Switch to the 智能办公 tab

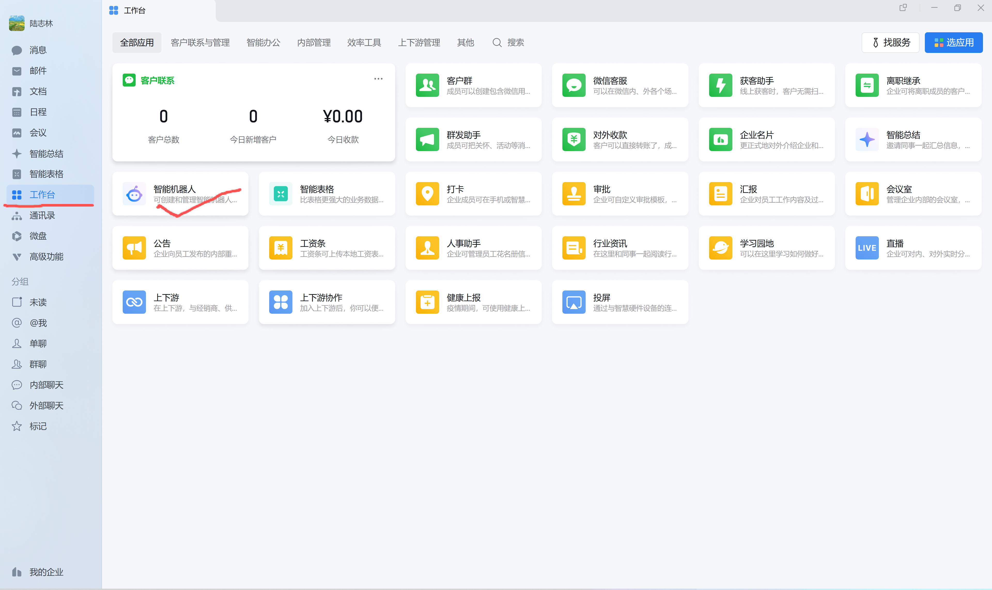263,43
